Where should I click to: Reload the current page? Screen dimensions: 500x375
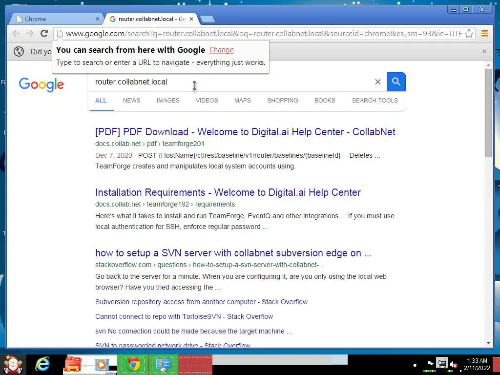pyautogui.click(x=44, y=33)
